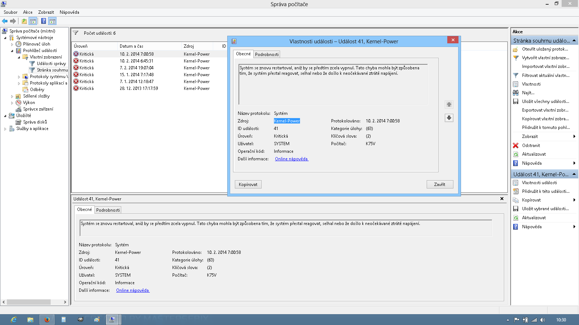Open Nápověda menu in menu bar

(x=69, y=12)
